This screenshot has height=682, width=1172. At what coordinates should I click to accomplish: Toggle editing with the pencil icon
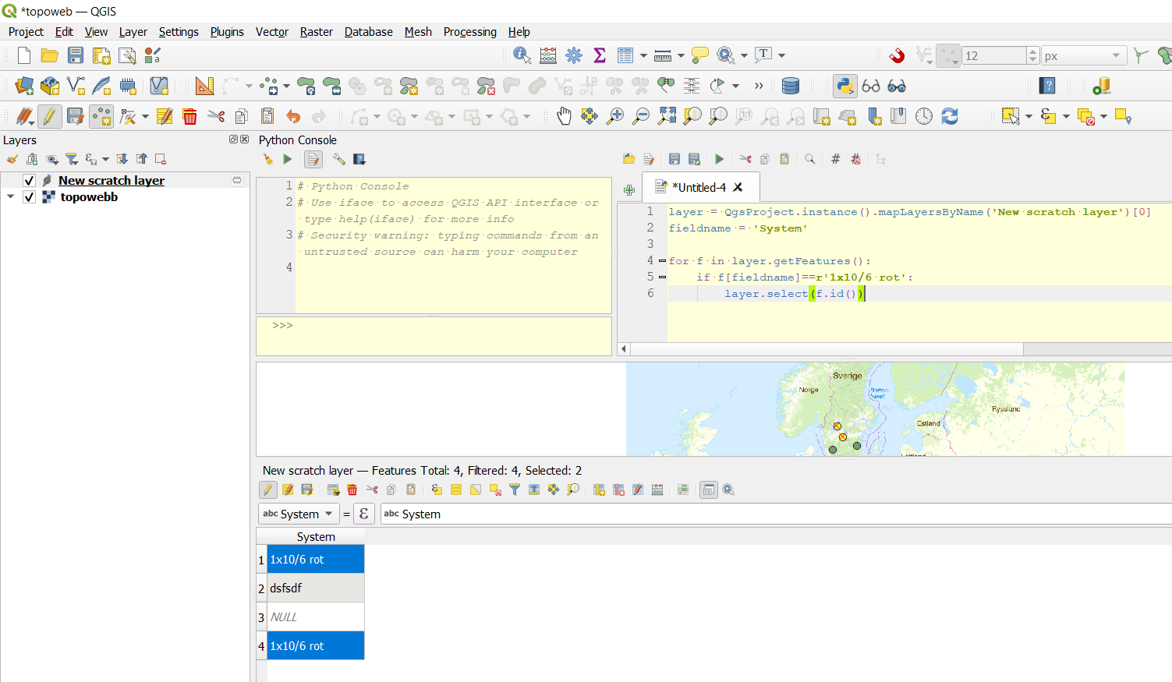click(50, 116)
